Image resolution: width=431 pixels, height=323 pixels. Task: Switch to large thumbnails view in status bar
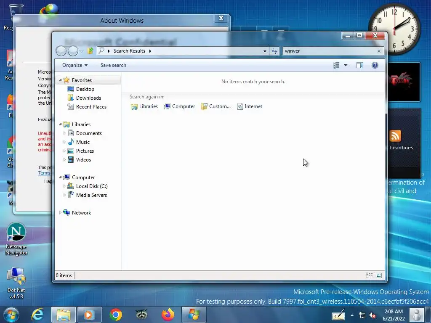379,275
